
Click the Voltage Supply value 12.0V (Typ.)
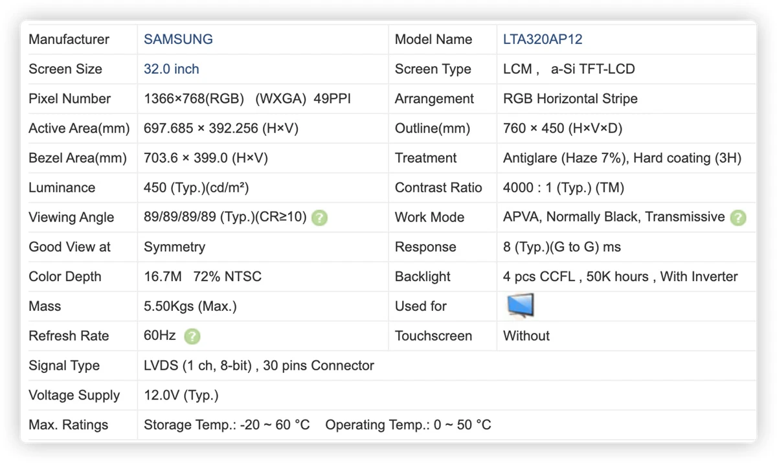point(181,396)
